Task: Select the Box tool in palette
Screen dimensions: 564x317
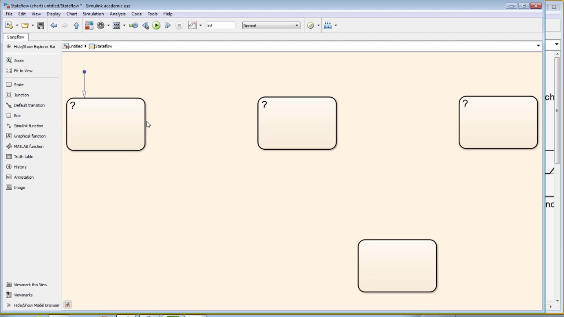Action: point(14,115)
